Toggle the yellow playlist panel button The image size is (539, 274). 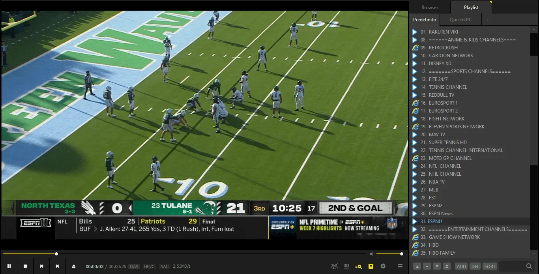click(371, 266)
